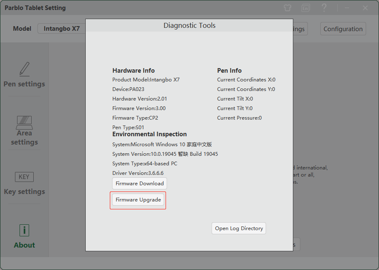The image size is (379, 270).
Task: Click the Configuration button
Action: point(343,29)
